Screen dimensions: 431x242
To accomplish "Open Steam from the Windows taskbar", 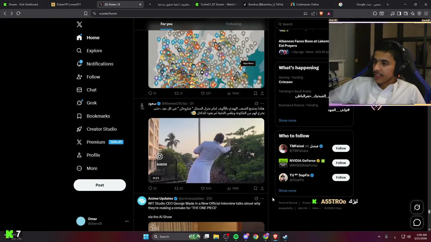I will tap(285, 237).
